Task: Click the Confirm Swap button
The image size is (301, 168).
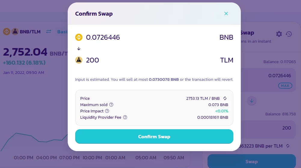Action: [154, 136]
